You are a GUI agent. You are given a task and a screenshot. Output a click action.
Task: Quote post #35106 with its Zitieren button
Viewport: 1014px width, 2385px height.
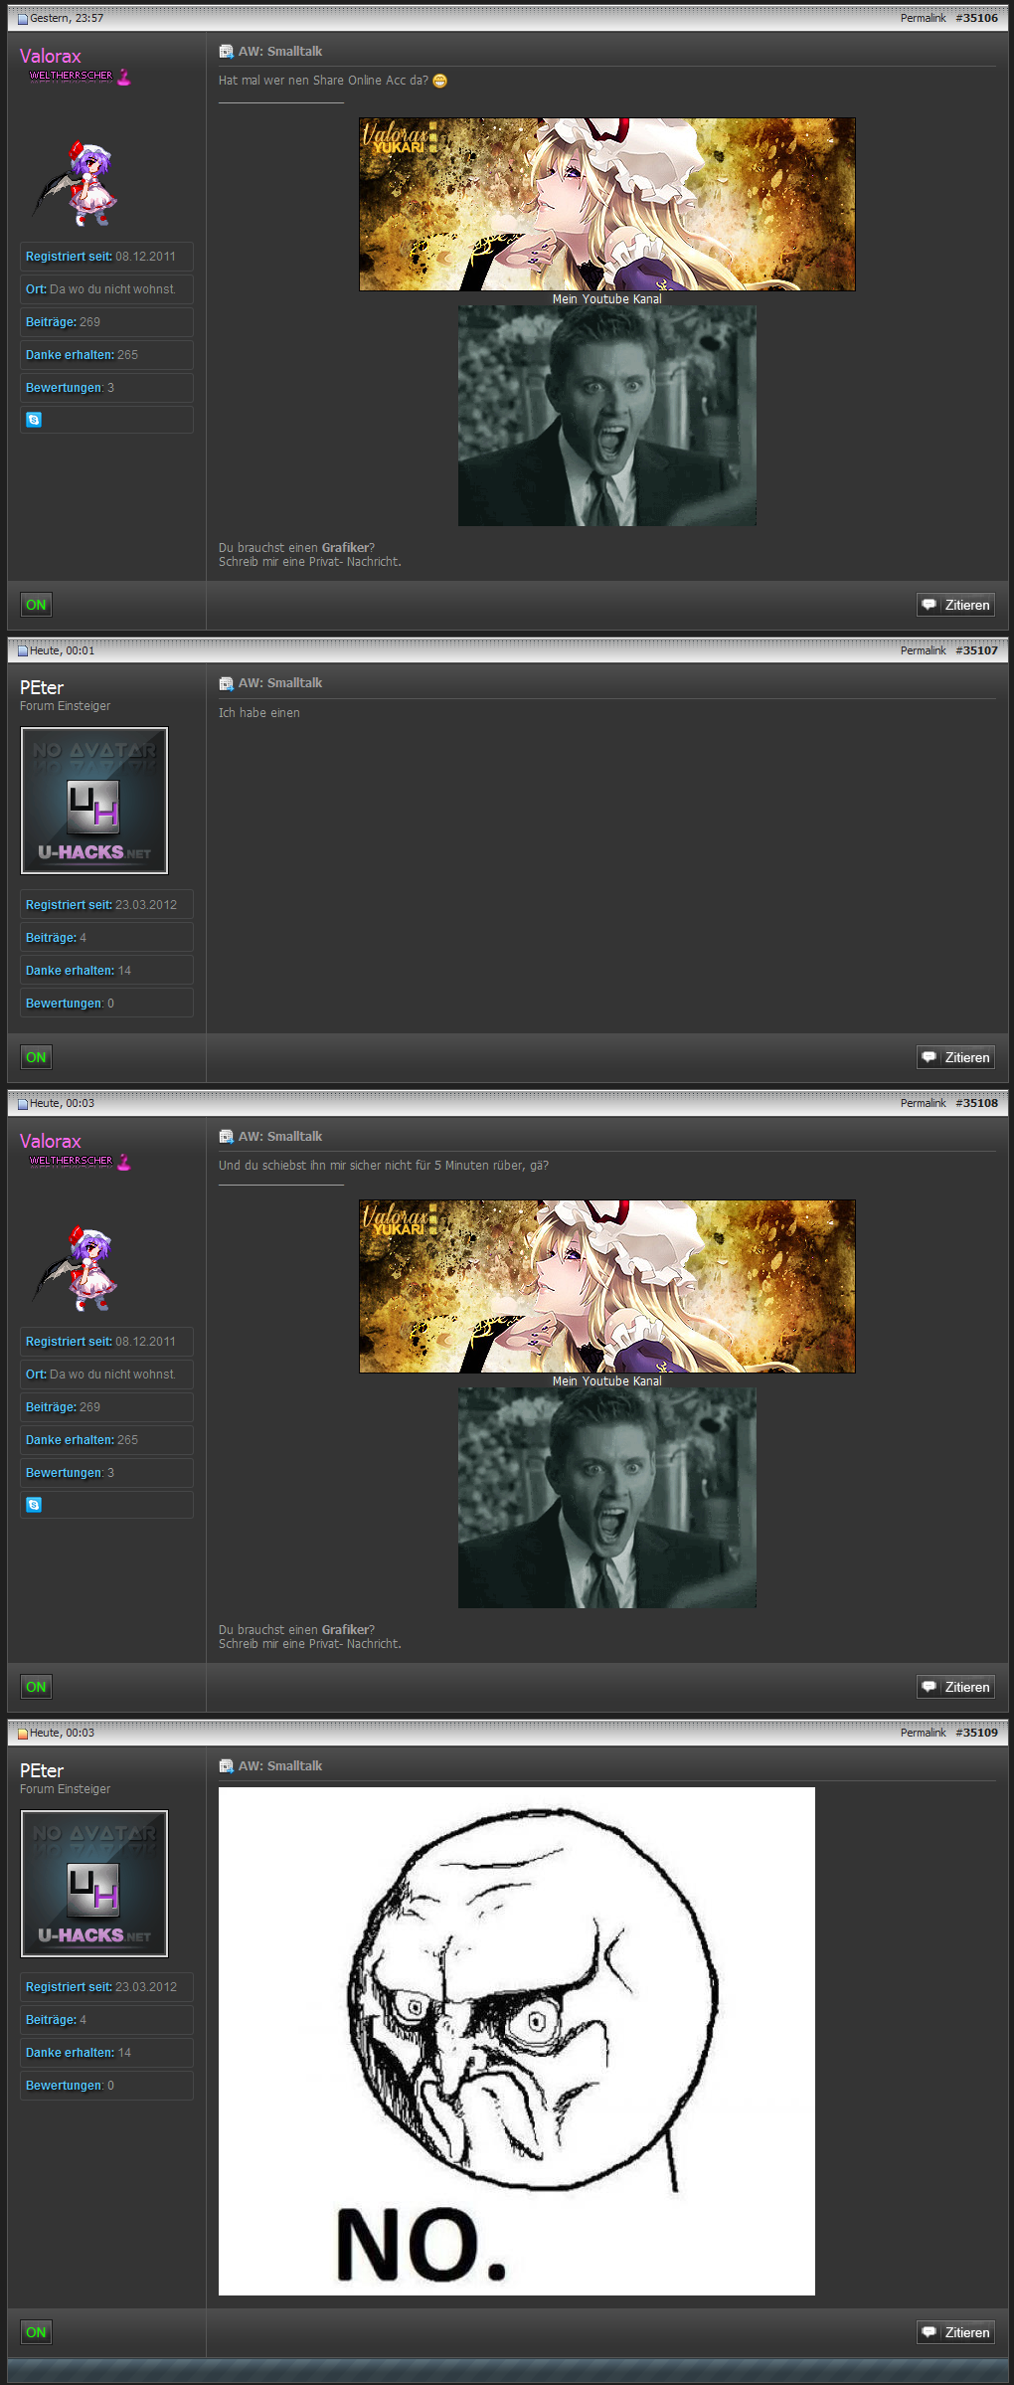click(955, 605)
